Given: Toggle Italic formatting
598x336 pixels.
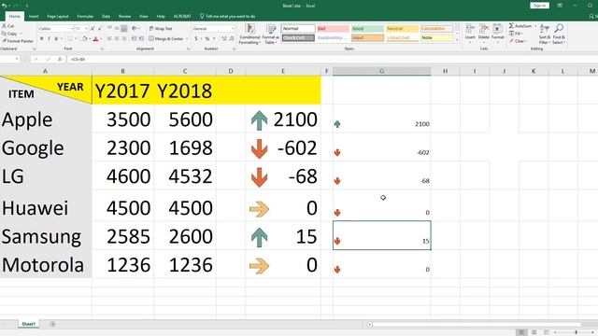Looking at the screenshot, I should [49, 39].
